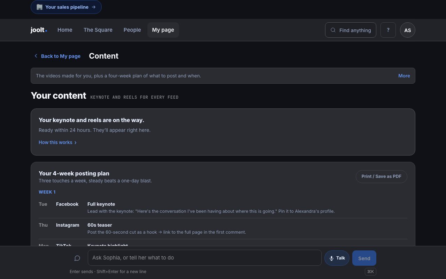Click the Send button
The height and width of the screenshot is (279, 446).
click(364, 258)
